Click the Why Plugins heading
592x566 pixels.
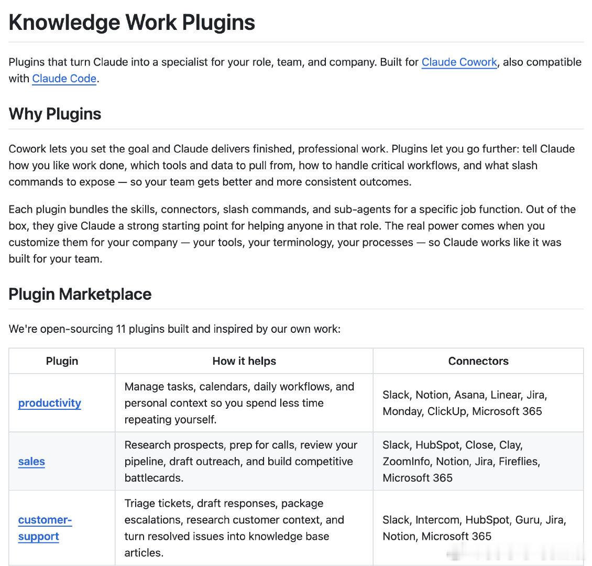(54, 114)
